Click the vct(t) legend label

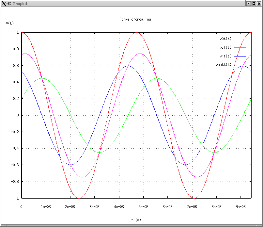[225, 47]
